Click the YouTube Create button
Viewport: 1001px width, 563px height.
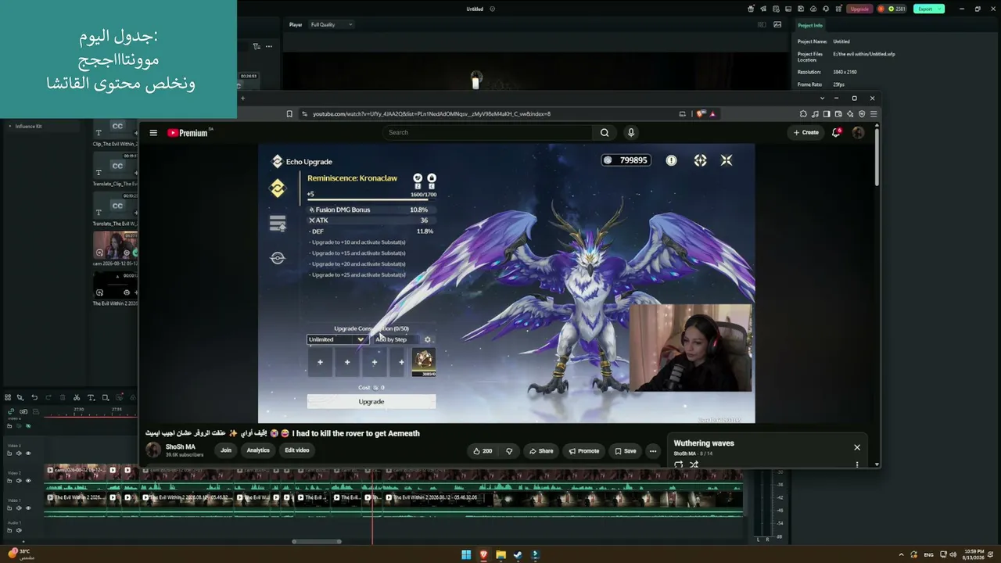[806, 133]
